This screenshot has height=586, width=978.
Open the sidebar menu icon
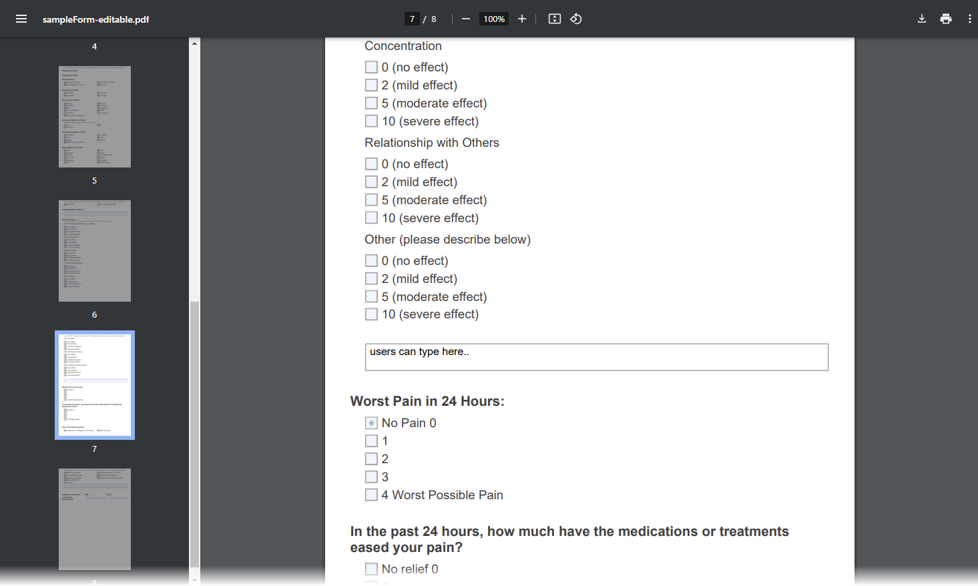coord(21,19)
